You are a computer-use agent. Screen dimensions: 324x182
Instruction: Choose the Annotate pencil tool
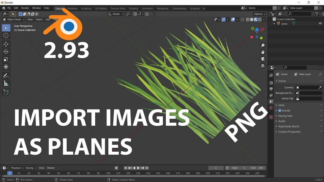(x=6, y=76)
